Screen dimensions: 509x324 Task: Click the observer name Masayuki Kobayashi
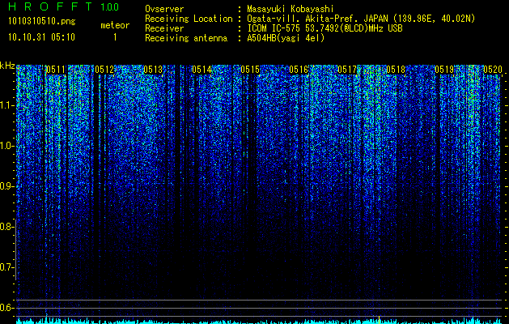[291, 9]
